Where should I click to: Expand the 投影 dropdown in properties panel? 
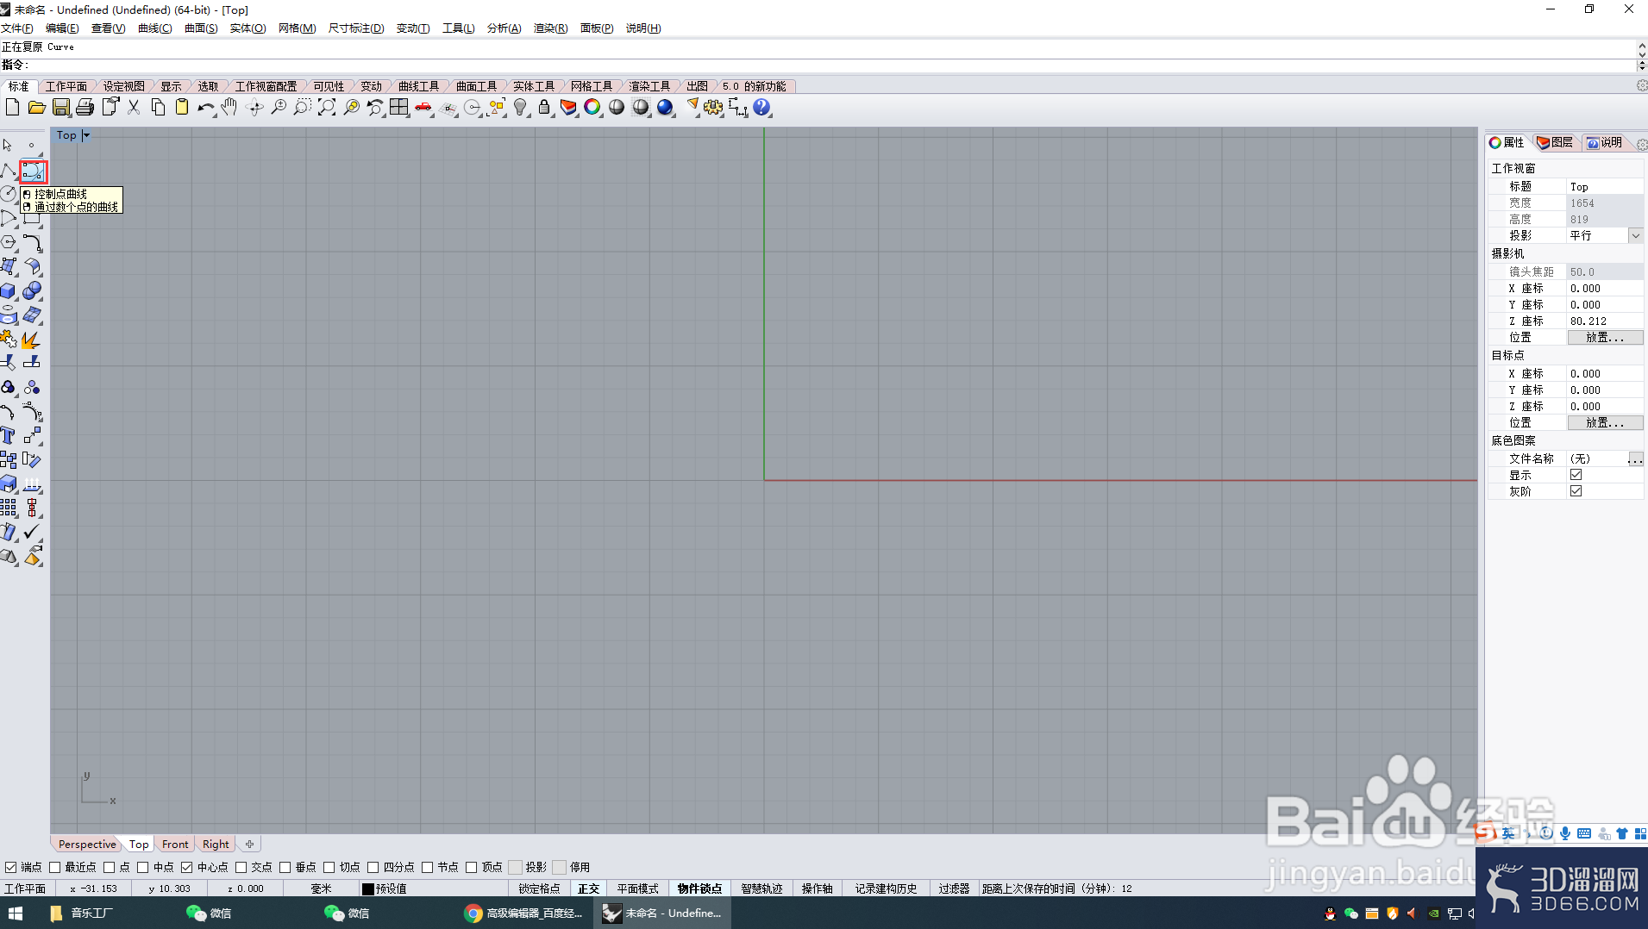point(1635,235)
